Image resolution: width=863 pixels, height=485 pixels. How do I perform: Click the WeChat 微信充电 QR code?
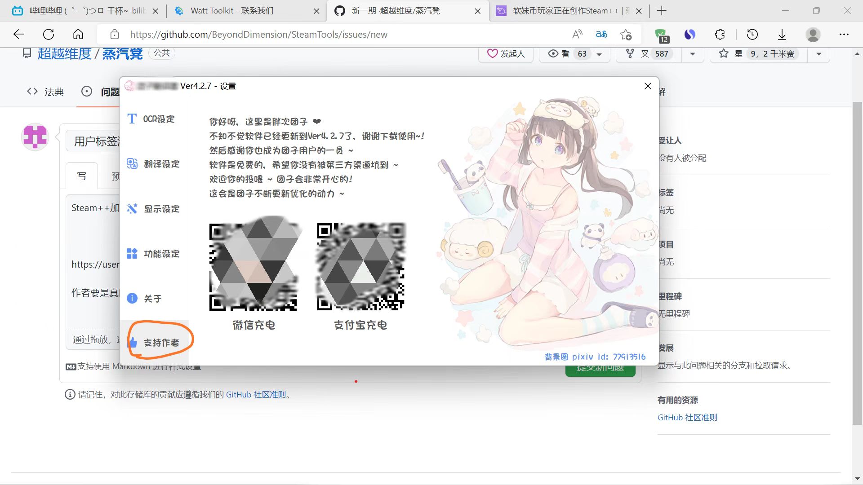click(253, 267)
